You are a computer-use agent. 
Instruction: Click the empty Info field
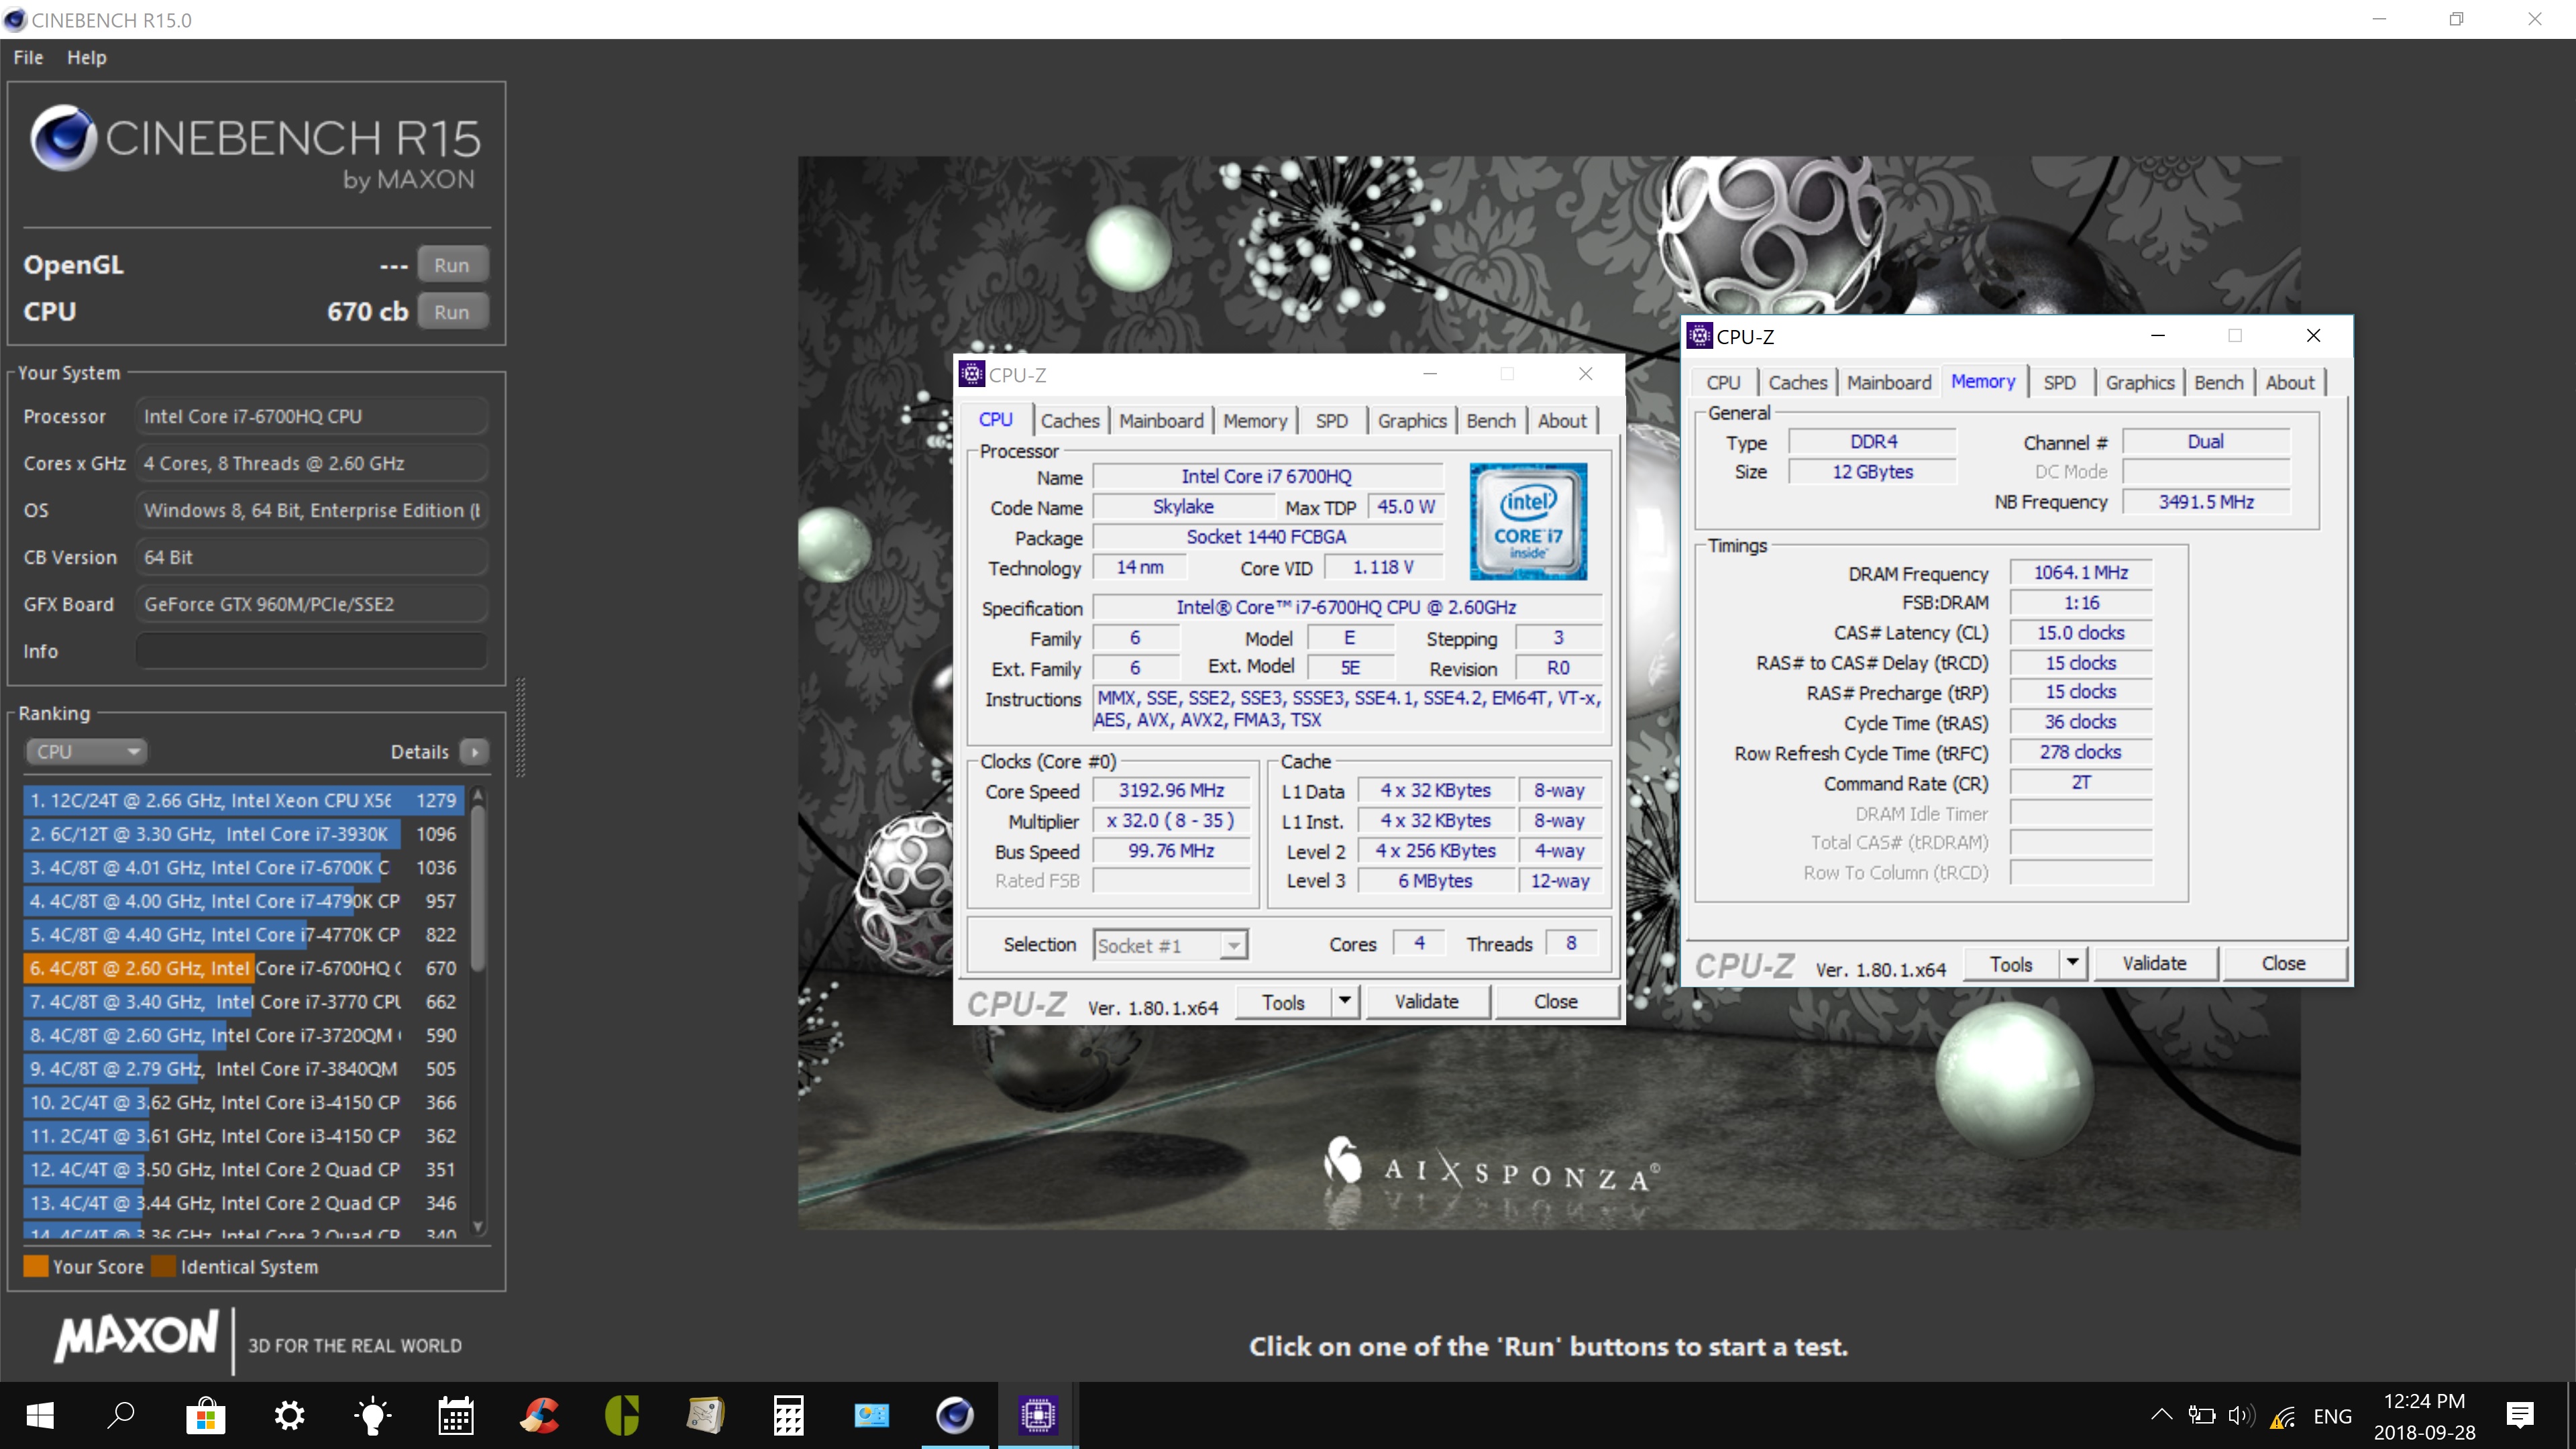pyautogui.click(x=311, y=651)
